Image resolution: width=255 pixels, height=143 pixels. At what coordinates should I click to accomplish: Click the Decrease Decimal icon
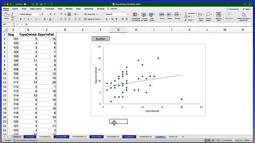pos(126,19)
